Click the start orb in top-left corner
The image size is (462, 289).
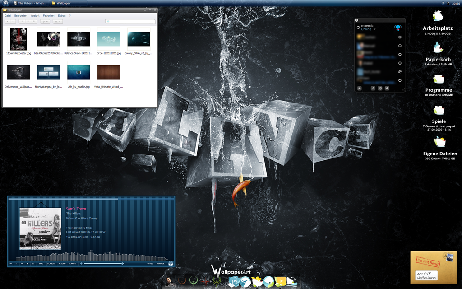coord(5,3)
